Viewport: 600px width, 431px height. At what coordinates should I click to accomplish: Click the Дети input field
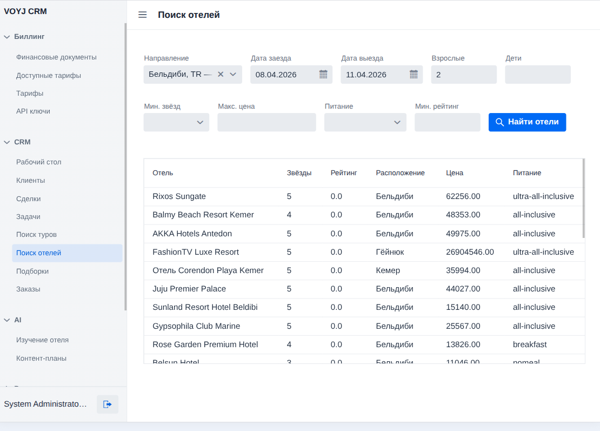point(537,74)
